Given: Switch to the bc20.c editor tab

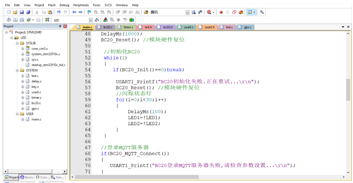Looking at the screenshot, I should (105, 27).
